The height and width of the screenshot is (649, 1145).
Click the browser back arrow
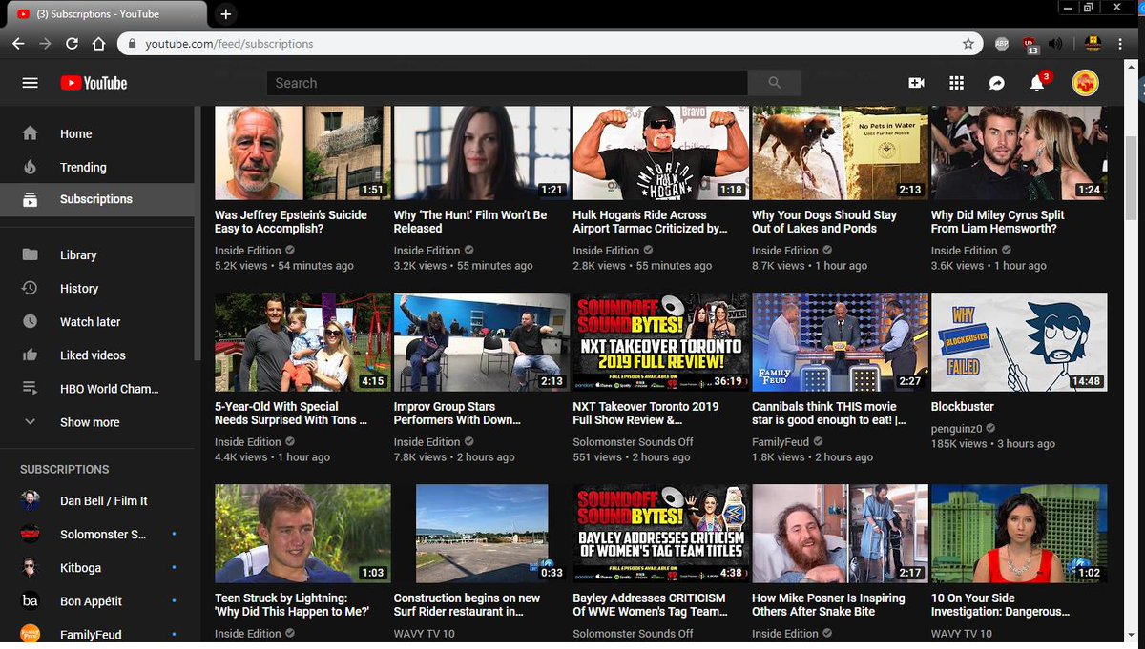pos(18,44)
